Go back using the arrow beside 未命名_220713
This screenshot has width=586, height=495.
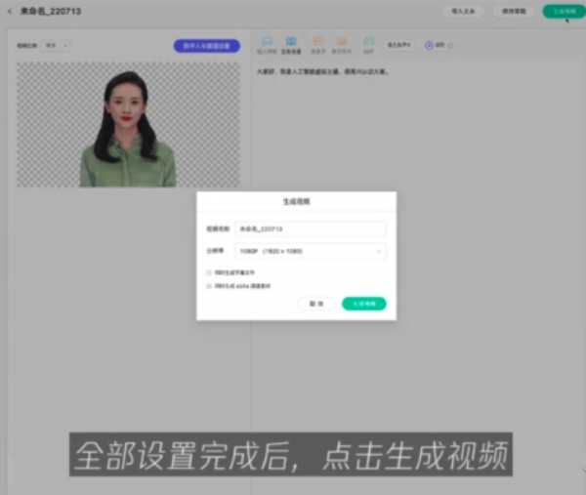point(10,12)
